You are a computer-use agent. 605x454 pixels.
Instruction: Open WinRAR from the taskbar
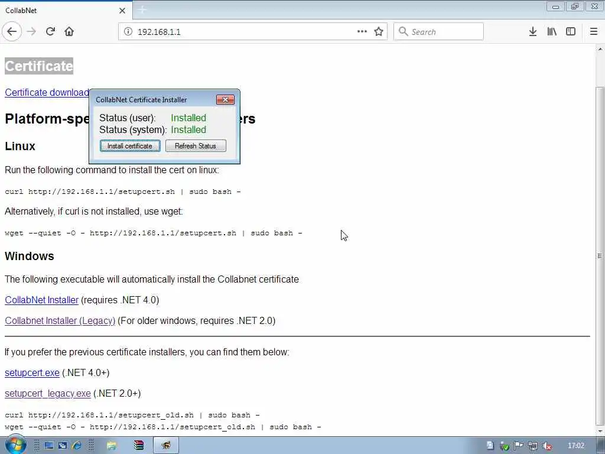[x=138, y=446]
